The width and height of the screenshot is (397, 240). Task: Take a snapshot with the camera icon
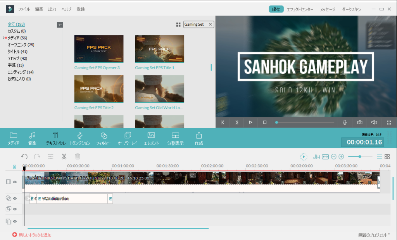(359, 122)
